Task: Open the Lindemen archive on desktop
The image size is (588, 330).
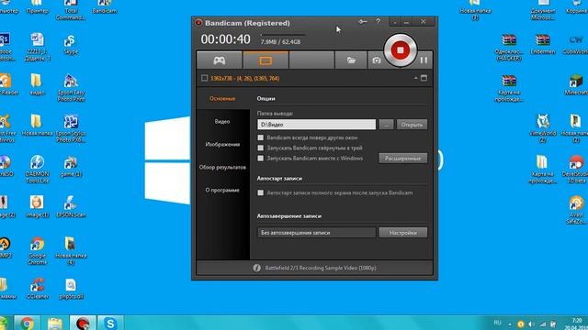Action: tap(543, 44)
